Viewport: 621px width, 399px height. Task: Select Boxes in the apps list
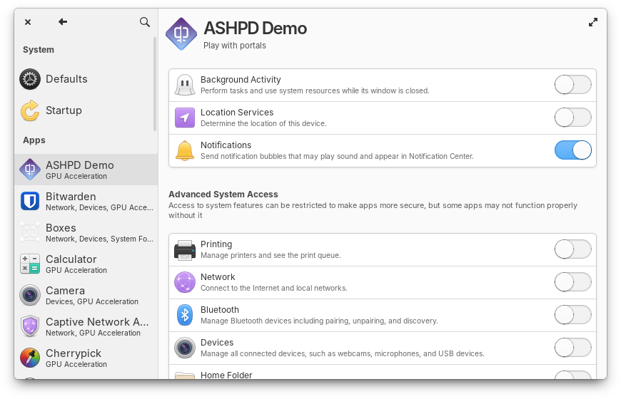pyautogui.click(x=86, y=233)
